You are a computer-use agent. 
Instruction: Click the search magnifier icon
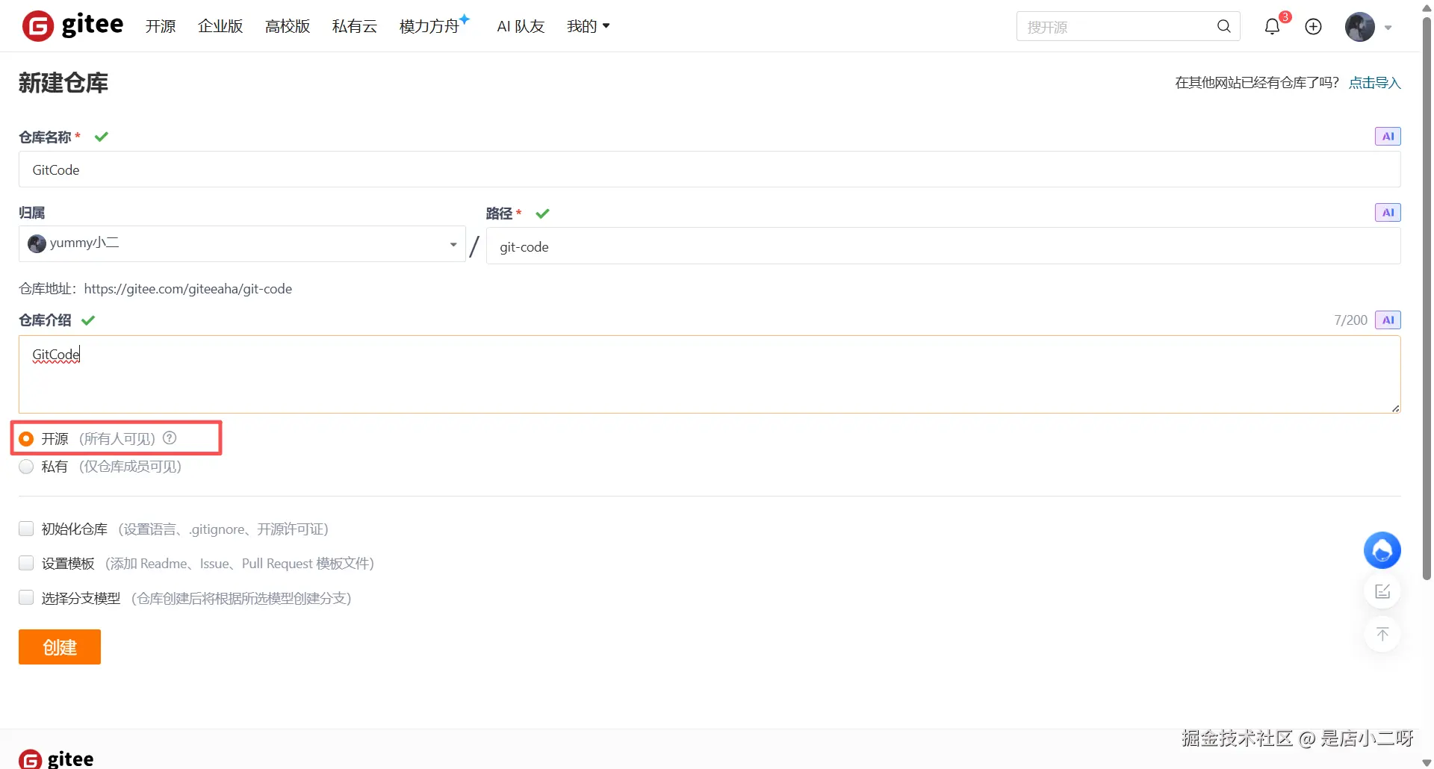[x=1223, y=26]
